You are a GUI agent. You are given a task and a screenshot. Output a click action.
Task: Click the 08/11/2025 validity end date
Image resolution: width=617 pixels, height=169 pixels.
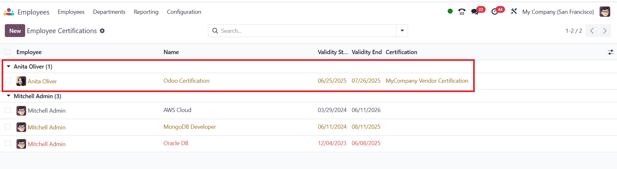(x=366, y=127)
